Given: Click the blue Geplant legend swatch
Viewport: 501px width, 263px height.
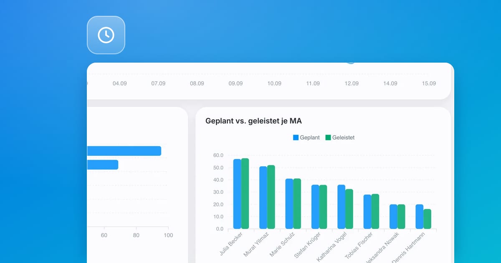Looking at the screenshot, I should pos(296,137).
